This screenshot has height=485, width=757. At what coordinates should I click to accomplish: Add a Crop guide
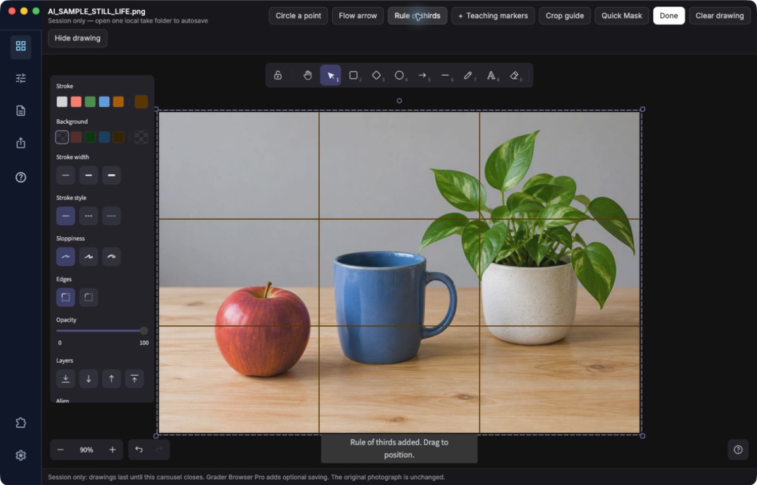[x=564, y=15]
